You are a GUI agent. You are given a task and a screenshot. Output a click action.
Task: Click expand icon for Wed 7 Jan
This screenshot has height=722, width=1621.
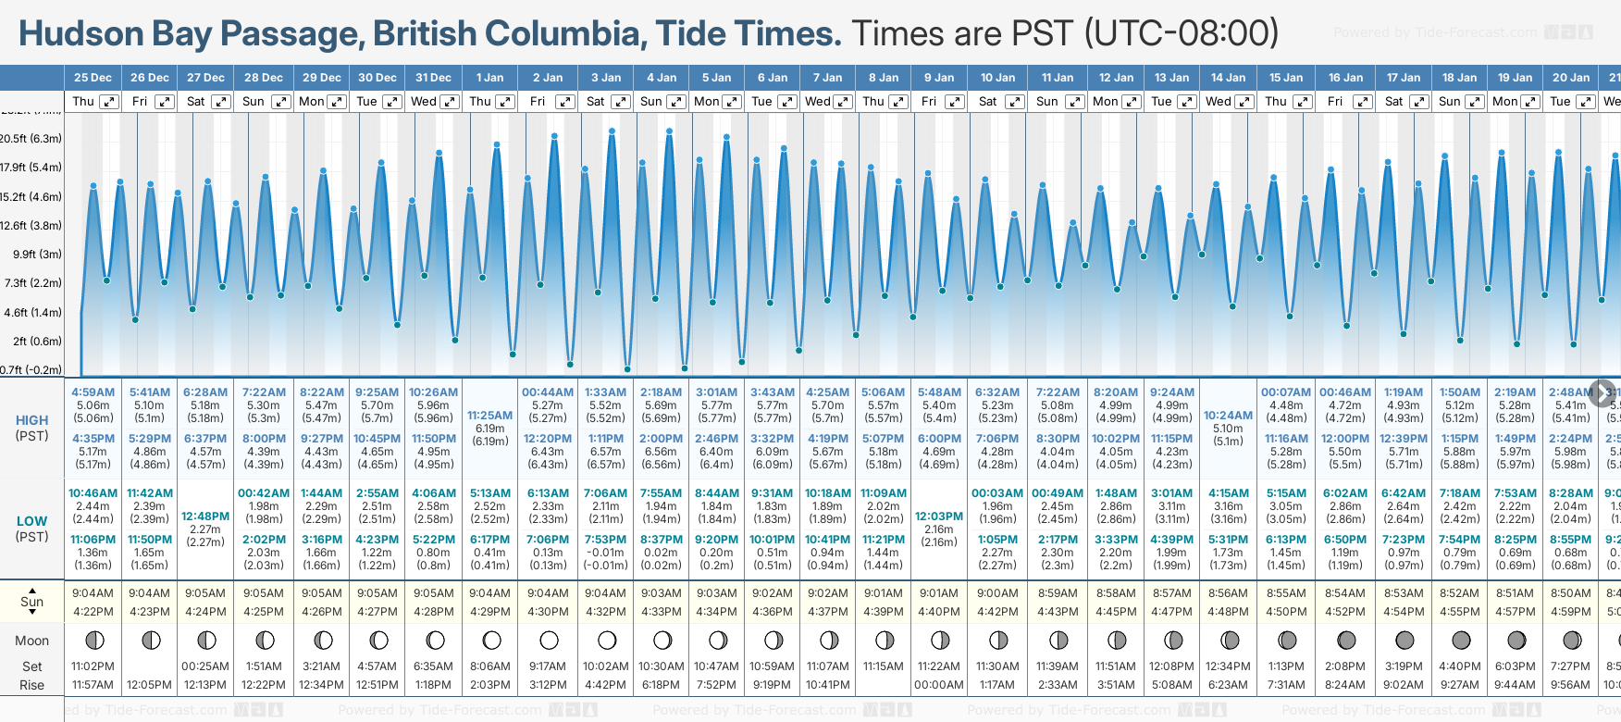(x=843, y=102)
